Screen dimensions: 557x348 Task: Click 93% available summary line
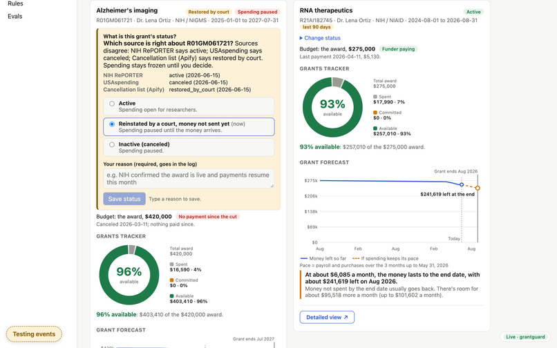click(362, 147)
